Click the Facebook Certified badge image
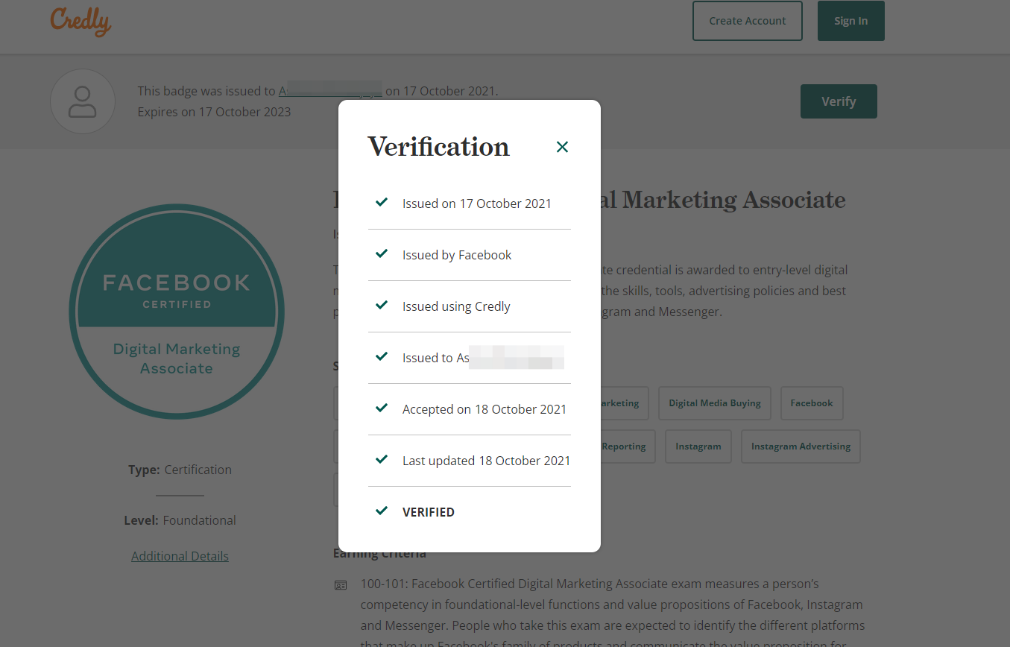Screen dimensions: 1010x647 pyautogui.click(x=177, y=312)
